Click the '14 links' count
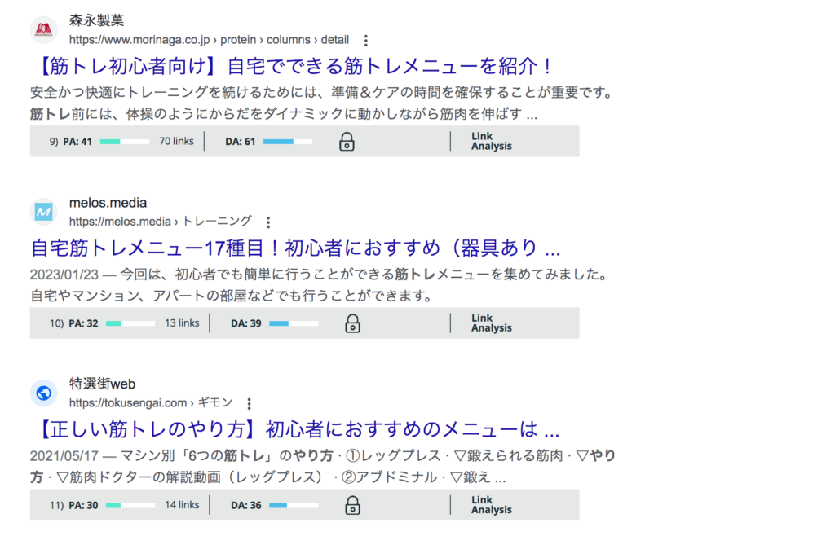This screenshot has width=835, height=549. tap(182, 505)
